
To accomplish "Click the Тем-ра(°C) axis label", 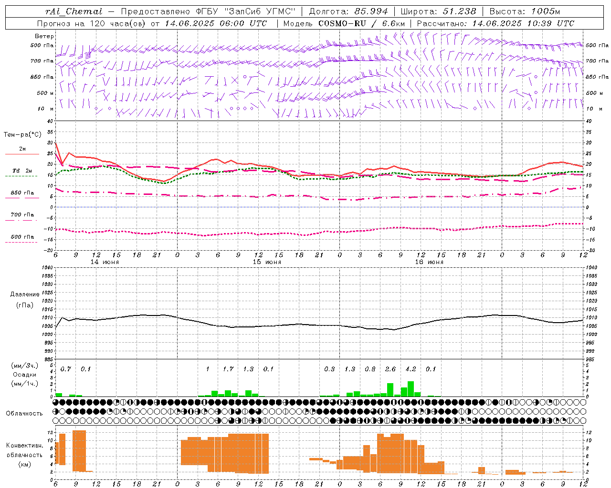I will [22, 135].
